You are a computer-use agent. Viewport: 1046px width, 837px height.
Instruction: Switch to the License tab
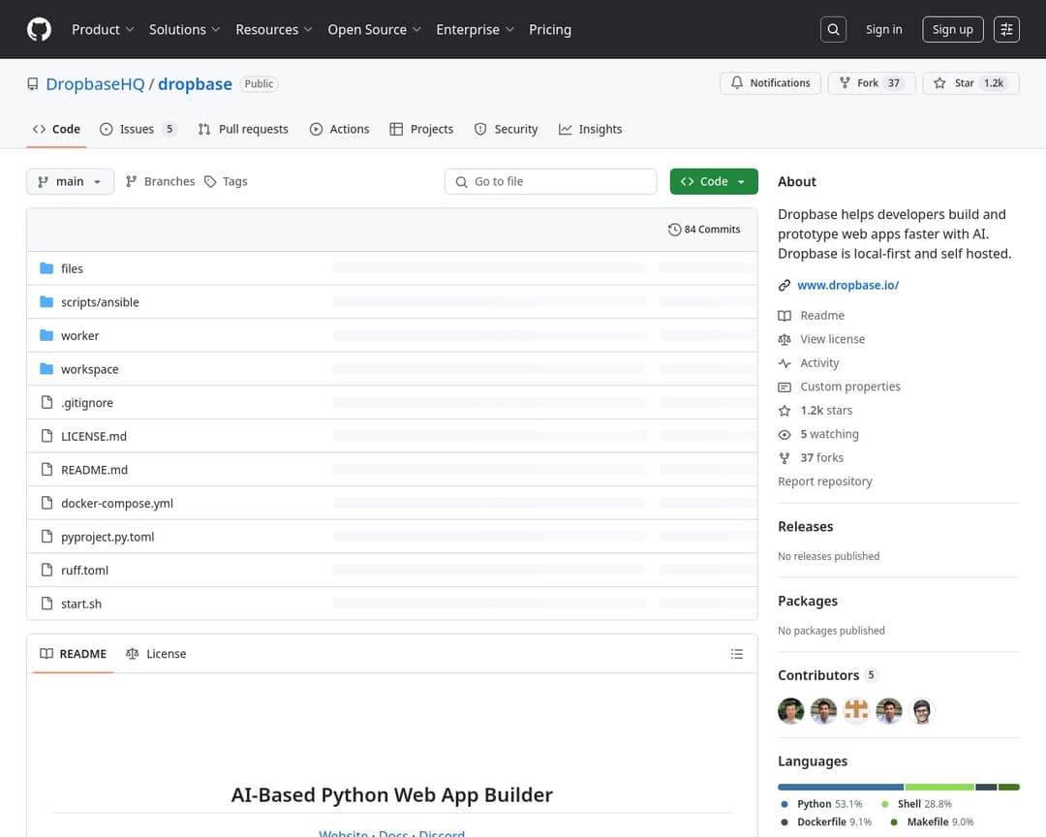(x=156, y=654)
